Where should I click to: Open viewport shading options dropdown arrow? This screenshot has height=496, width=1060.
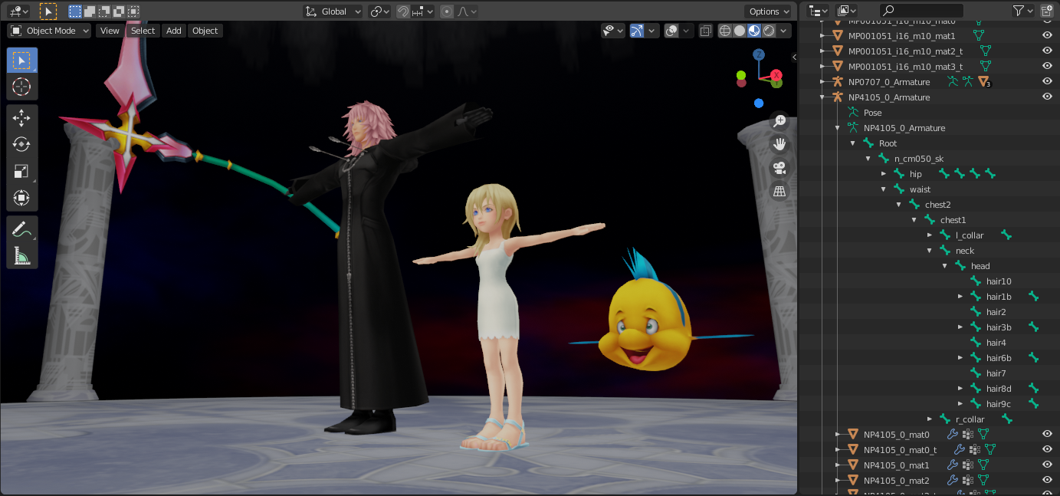(785, 31)
